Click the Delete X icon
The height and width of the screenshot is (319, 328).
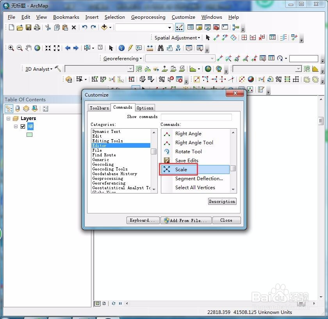tap(74, 28)
